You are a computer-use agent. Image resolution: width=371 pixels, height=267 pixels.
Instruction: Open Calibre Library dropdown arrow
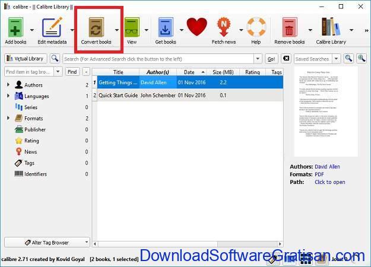click(x=351, y=30)
